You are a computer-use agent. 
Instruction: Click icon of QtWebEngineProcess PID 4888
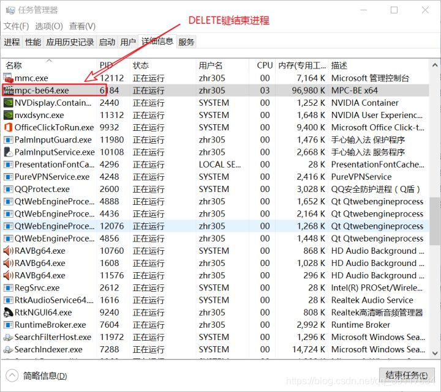click(x=8, y=202)
